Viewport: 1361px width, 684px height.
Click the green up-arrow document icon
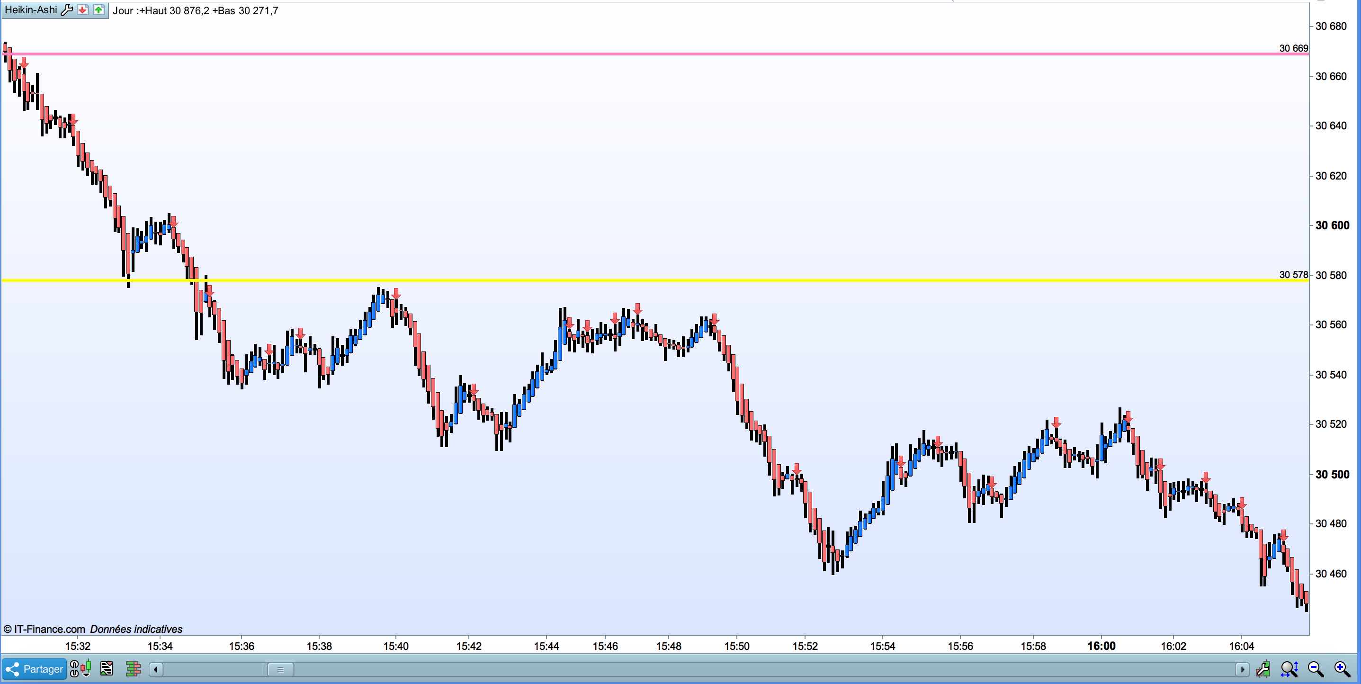[99, 10]
